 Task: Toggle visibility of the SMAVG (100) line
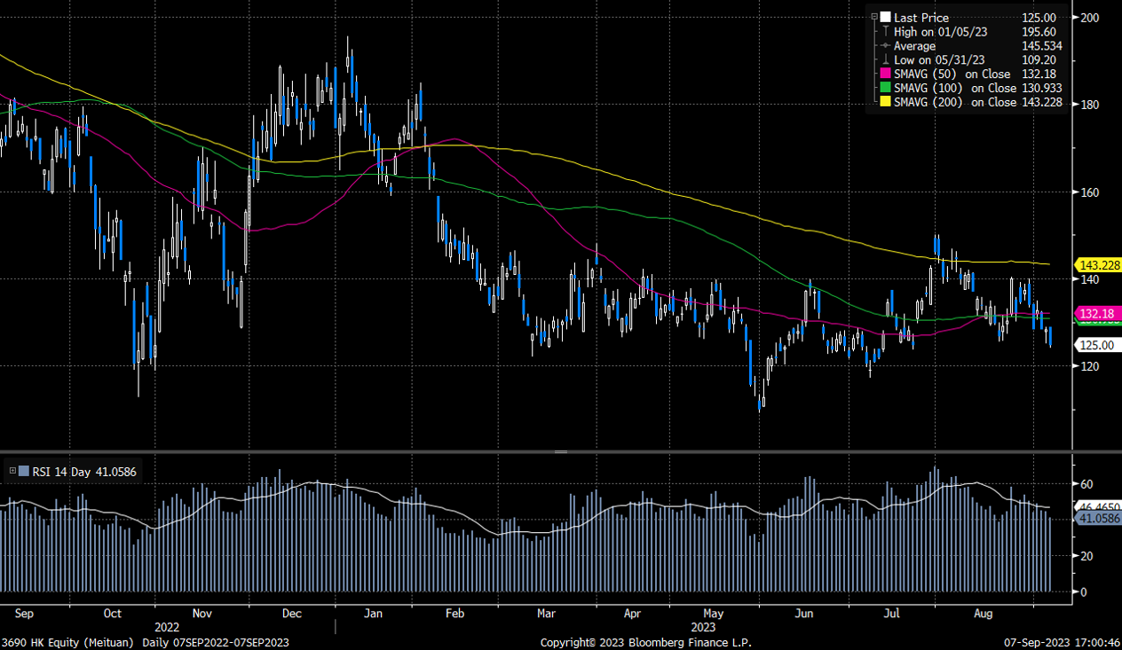[x=885, y=88]
